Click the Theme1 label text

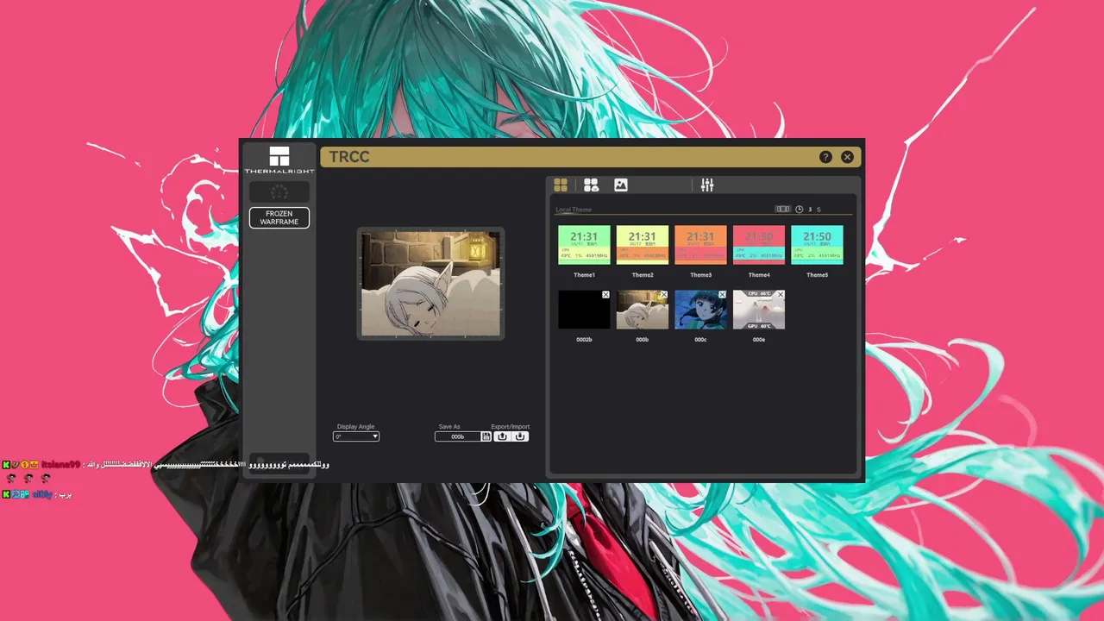[584, 275]
